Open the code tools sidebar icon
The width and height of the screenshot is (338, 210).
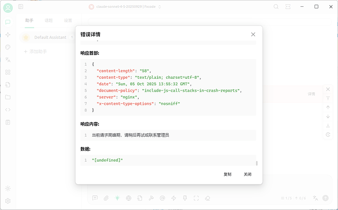tap(8, 110)
